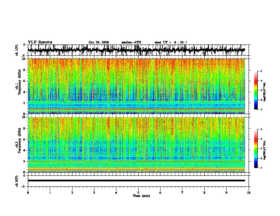The height and width of the screenshot is (216, 280).
Task: Click the ch.1 voltage waveform trace
Action: point(136,50)
